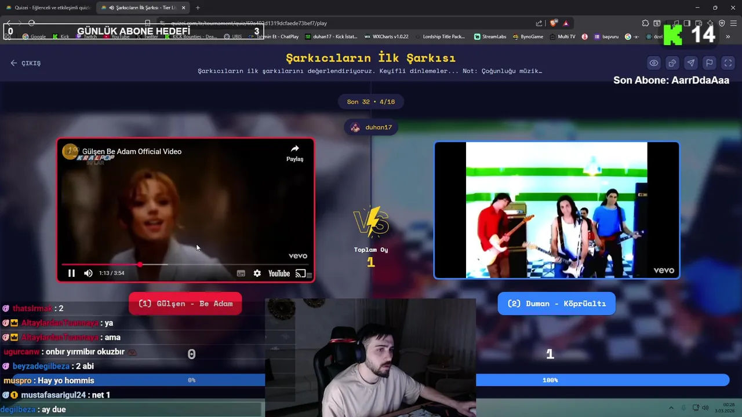Open the BynoGame bookmark
This screenshot has height=417, width=742.
[x=528, y=36]
